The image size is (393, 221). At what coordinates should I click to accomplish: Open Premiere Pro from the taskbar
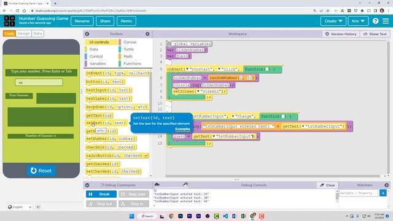pos(189,216)
